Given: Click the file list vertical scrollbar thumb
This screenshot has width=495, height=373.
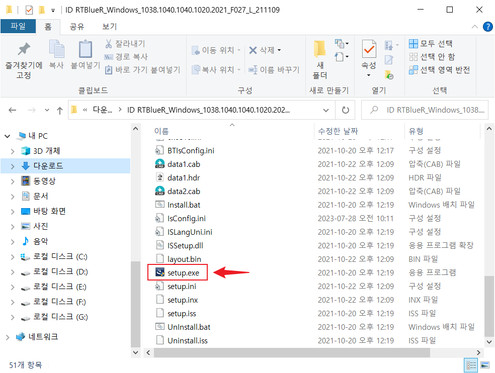Looking at the screenshot, I should (x=489, y=306).
